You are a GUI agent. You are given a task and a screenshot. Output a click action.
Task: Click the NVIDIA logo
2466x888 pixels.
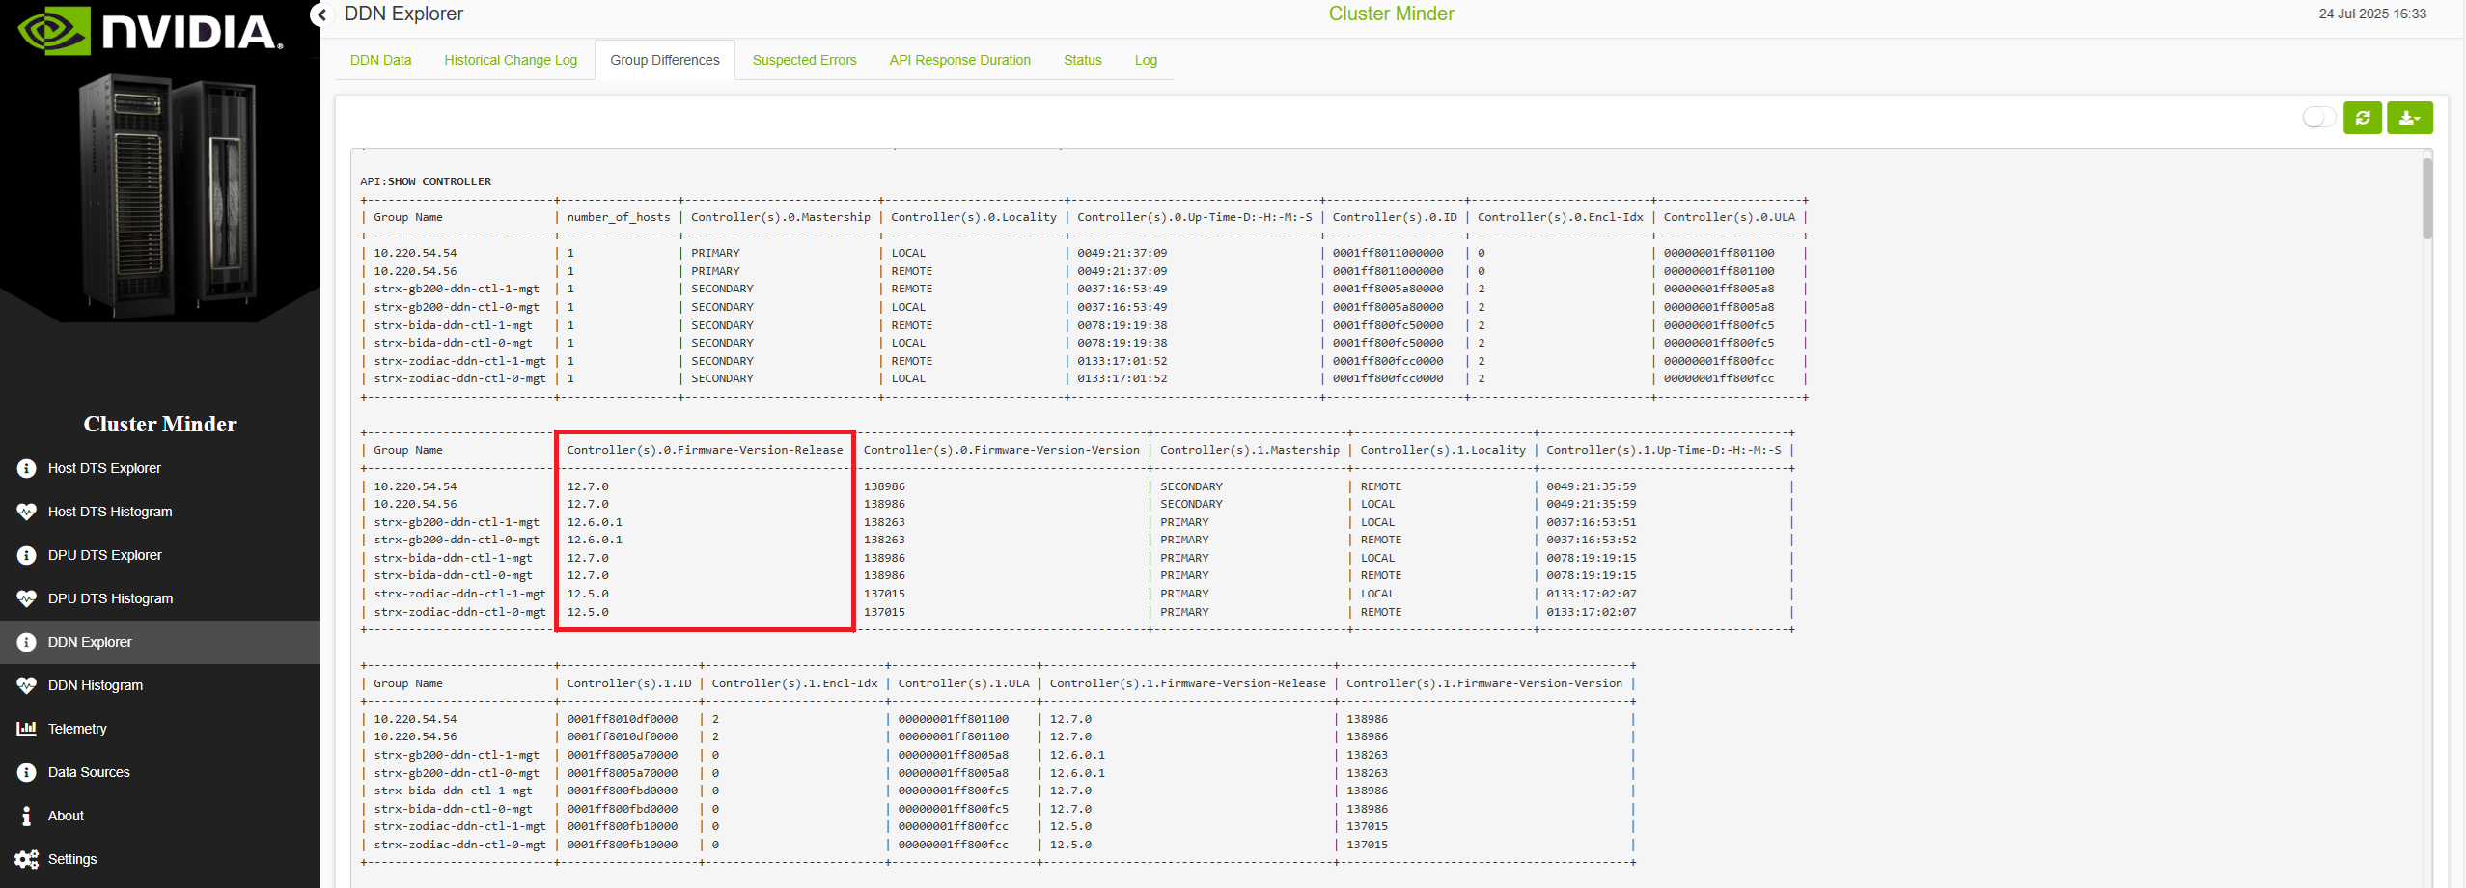coord(151,31)
